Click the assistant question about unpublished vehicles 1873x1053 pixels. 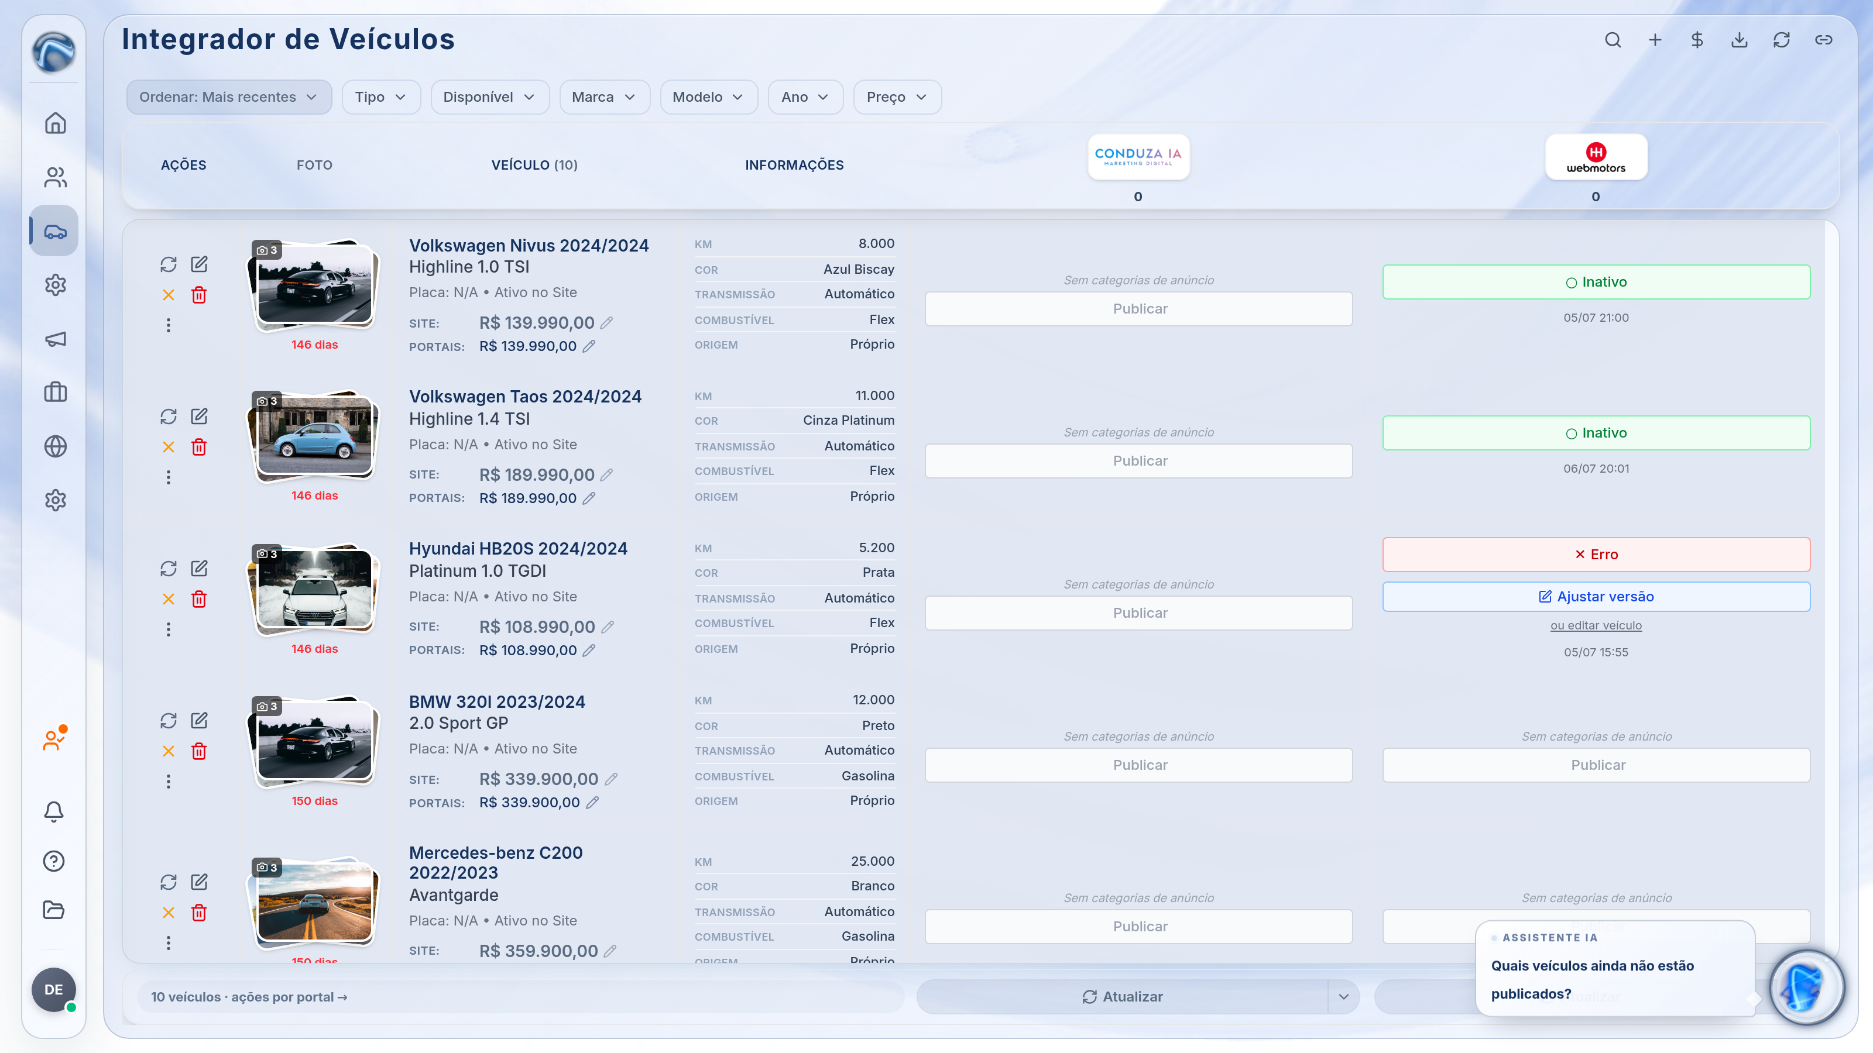pyautogui.click(x=1592, y=980)
